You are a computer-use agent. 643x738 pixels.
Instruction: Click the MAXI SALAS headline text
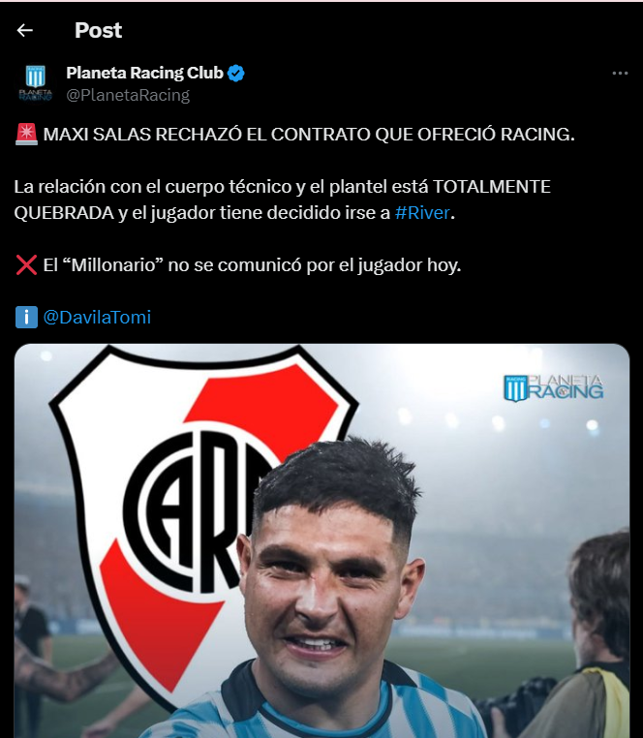pos(309,135)
